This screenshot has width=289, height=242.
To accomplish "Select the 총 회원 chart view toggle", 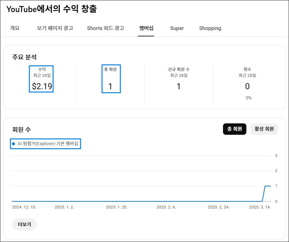I will (234, 129).
